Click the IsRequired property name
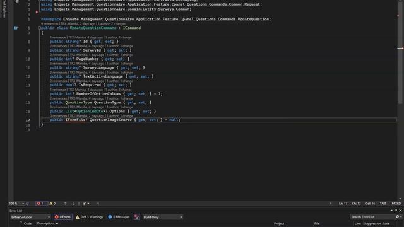404x227 pixels. [x=90, y=85]
